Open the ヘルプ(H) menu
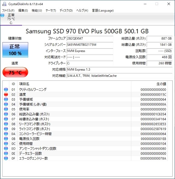This screenshot has width=175, height=179. click(x=82, y=11)
